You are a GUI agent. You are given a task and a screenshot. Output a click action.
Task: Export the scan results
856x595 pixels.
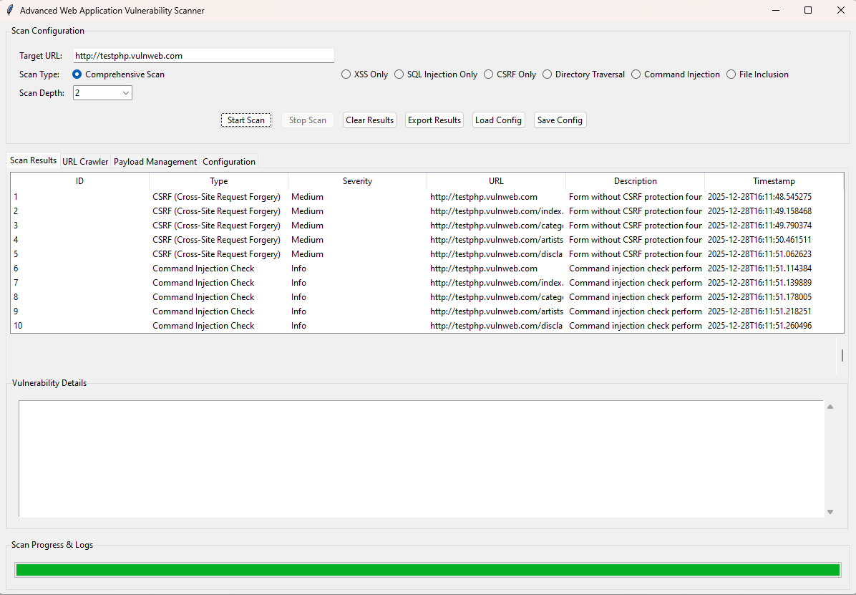pos(434,120)
